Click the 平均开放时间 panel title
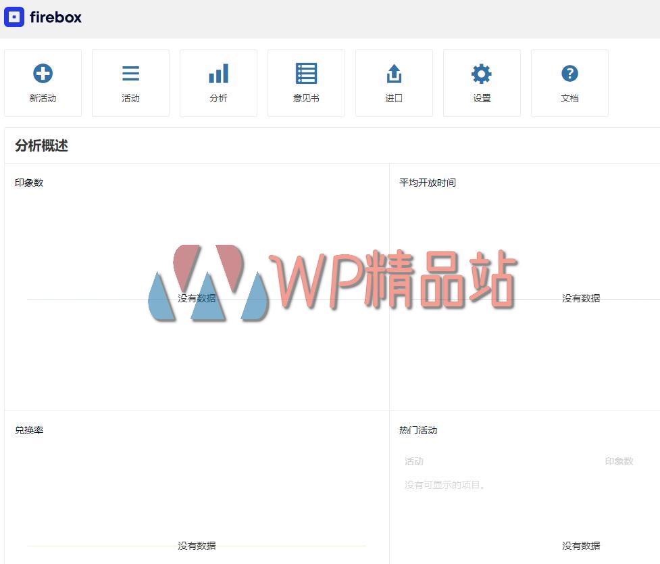 (426, 182)
